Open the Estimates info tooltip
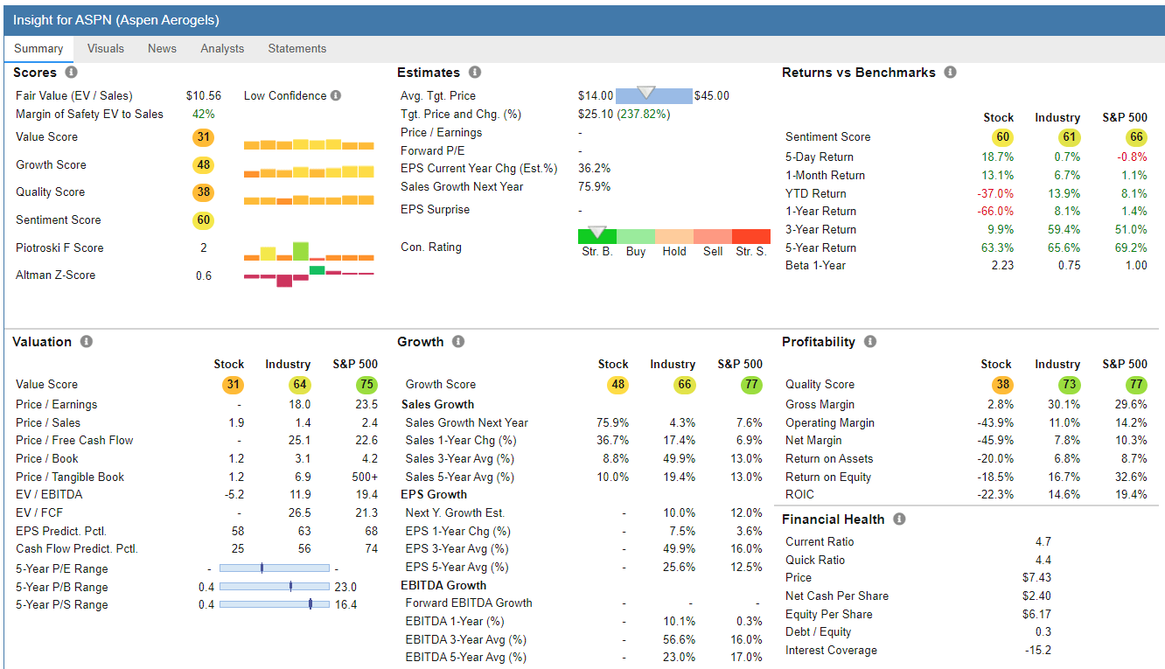 tap(473, 72)
